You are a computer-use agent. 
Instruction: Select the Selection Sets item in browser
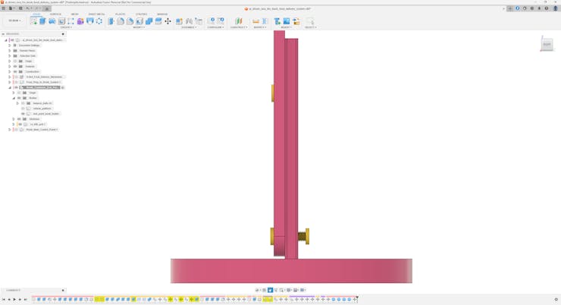pyautogui.click(x=27, y=56)
